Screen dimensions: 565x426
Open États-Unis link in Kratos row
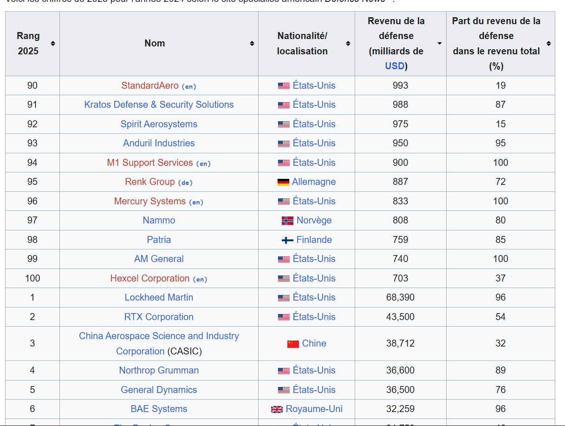pos(314,105)
